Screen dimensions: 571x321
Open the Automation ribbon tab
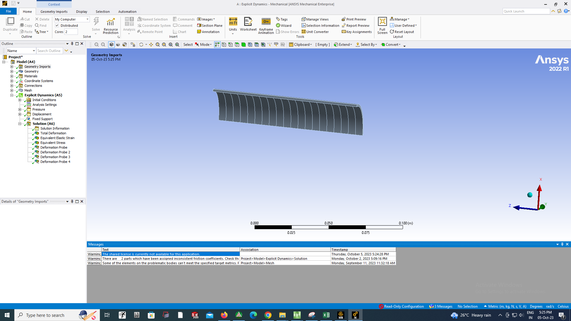127,12
